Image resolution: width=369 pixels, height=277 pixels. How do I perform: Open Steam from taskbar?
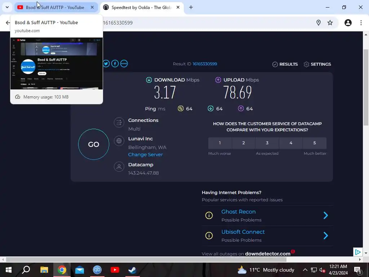[x=133, y=270]
